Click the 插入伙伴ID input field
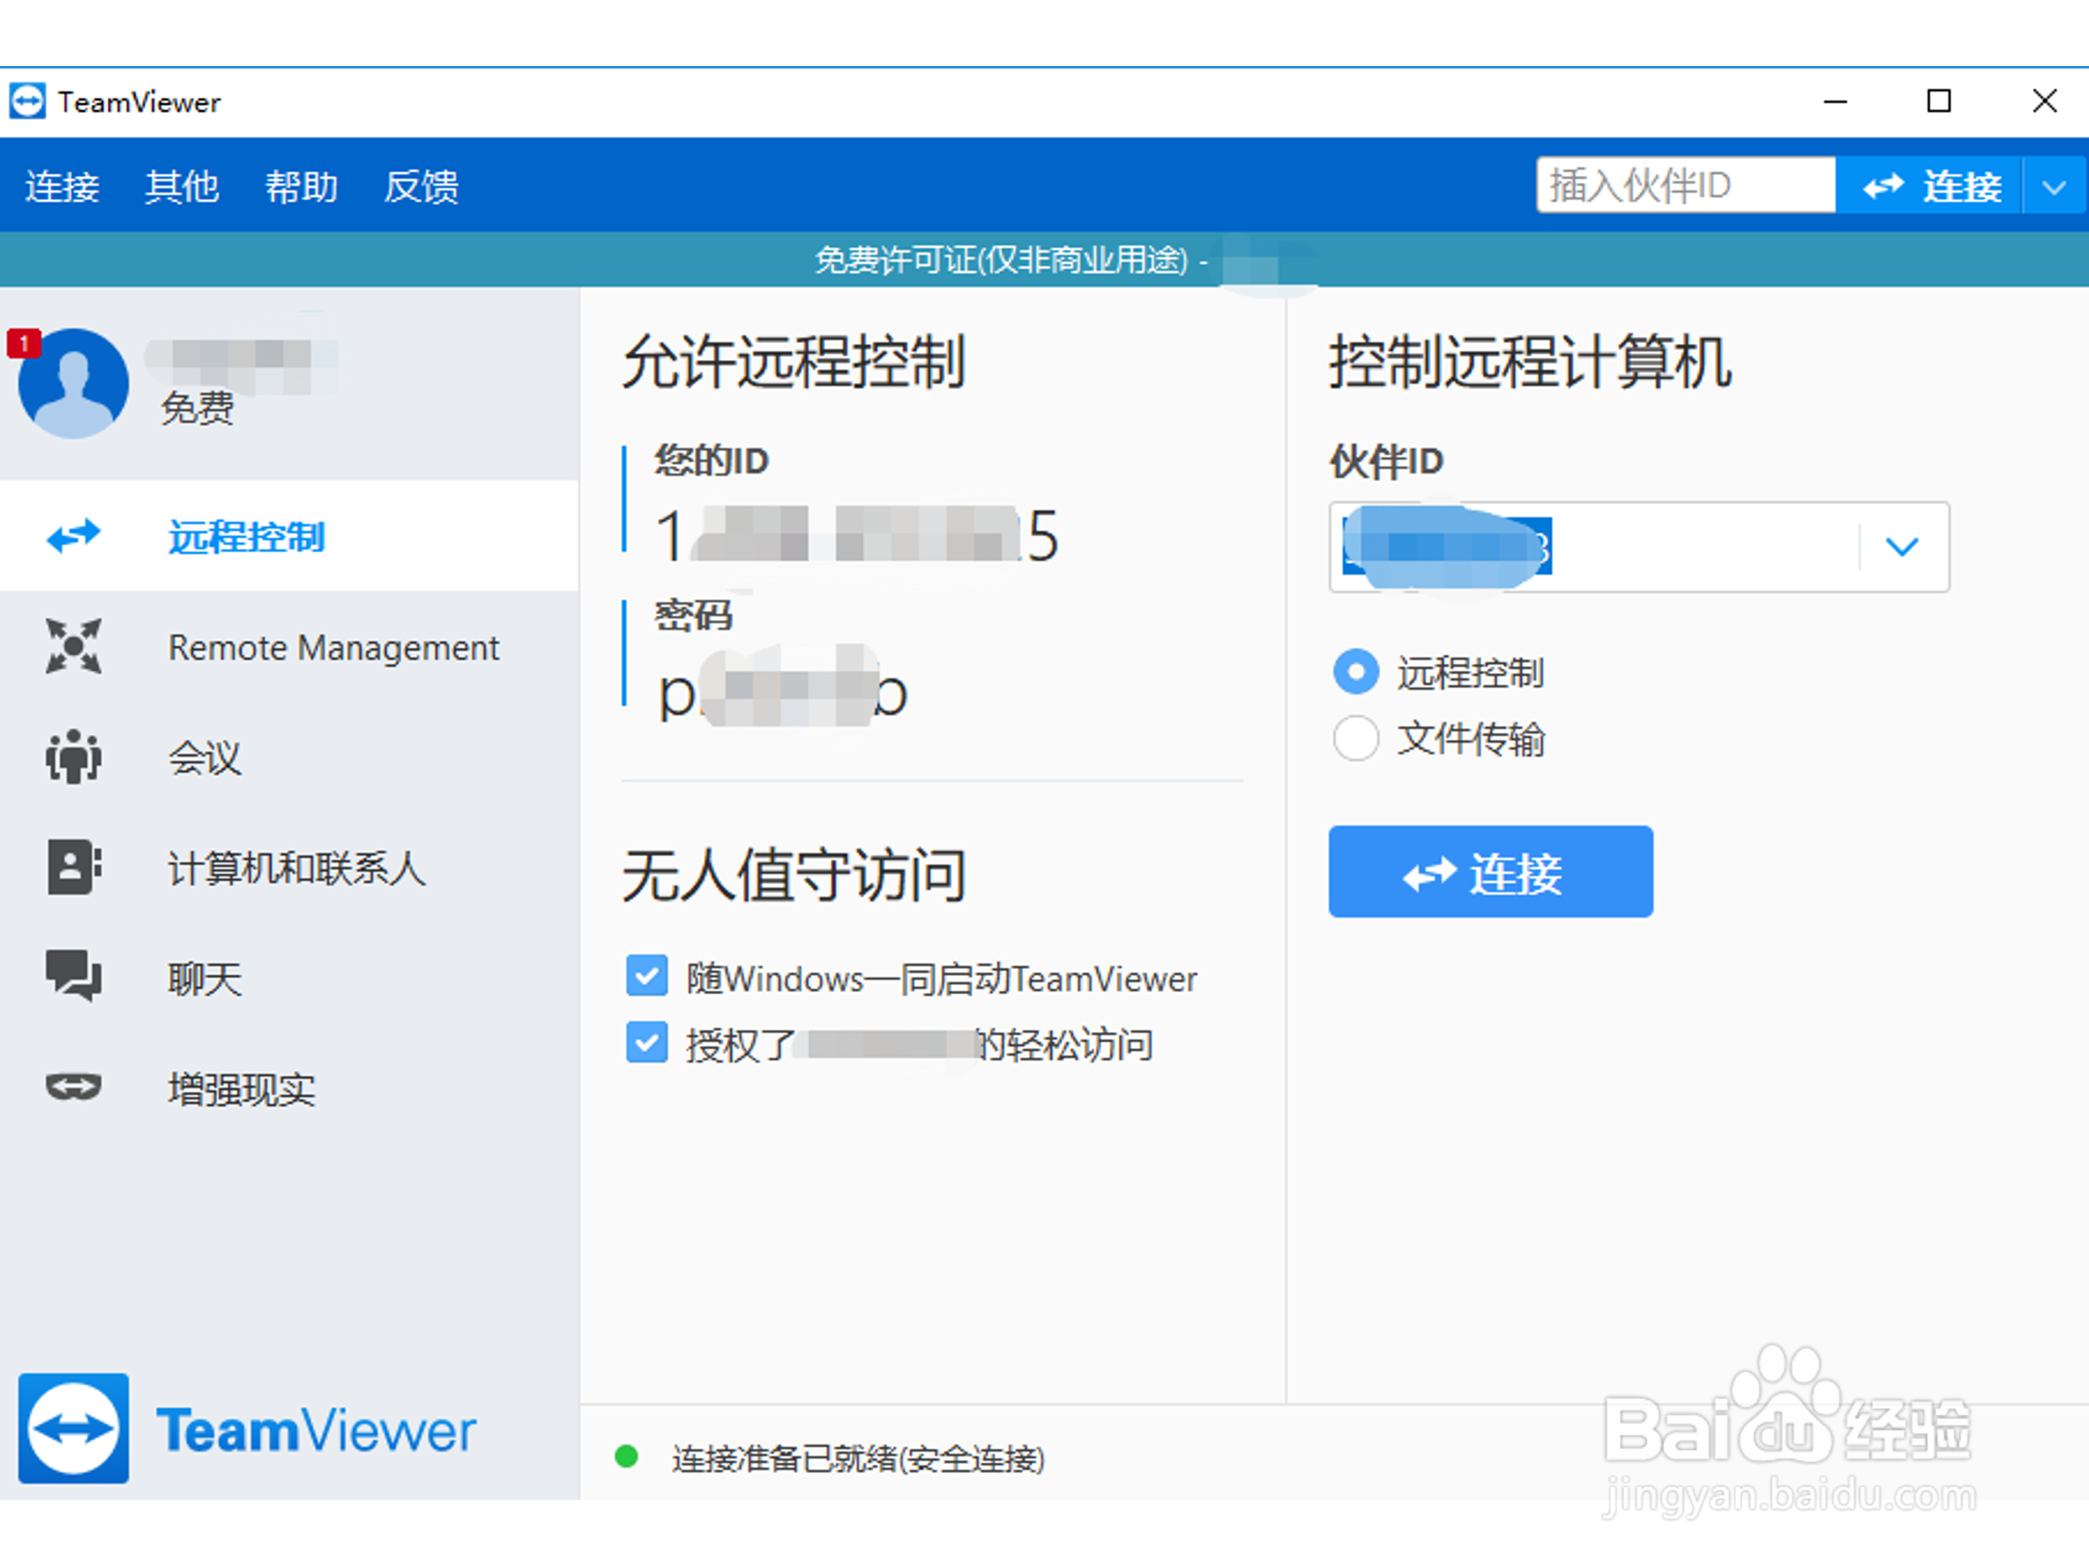 point(1686,185)
